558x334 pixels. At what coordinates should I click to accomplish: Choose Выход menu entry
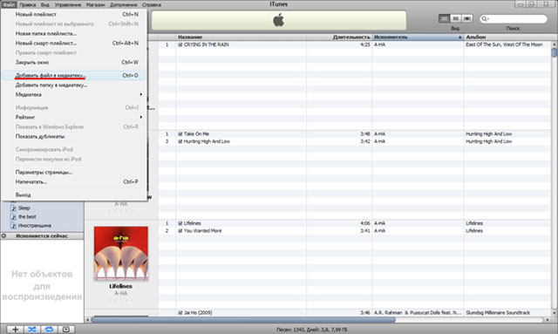point(74,195)
